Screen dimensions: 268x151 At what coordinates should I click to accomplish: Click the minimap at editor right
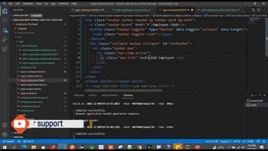click(256, 21)
